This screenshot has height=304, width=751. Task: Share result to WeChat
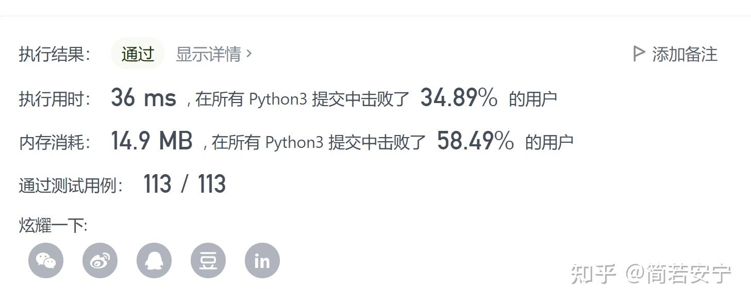[x=46, y=261]
